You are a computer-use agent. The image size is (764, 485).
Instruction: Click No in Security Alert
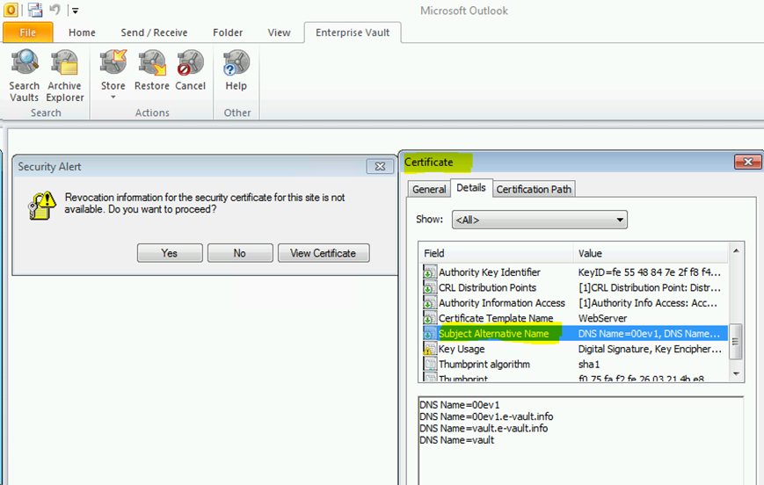click(240, 253)
